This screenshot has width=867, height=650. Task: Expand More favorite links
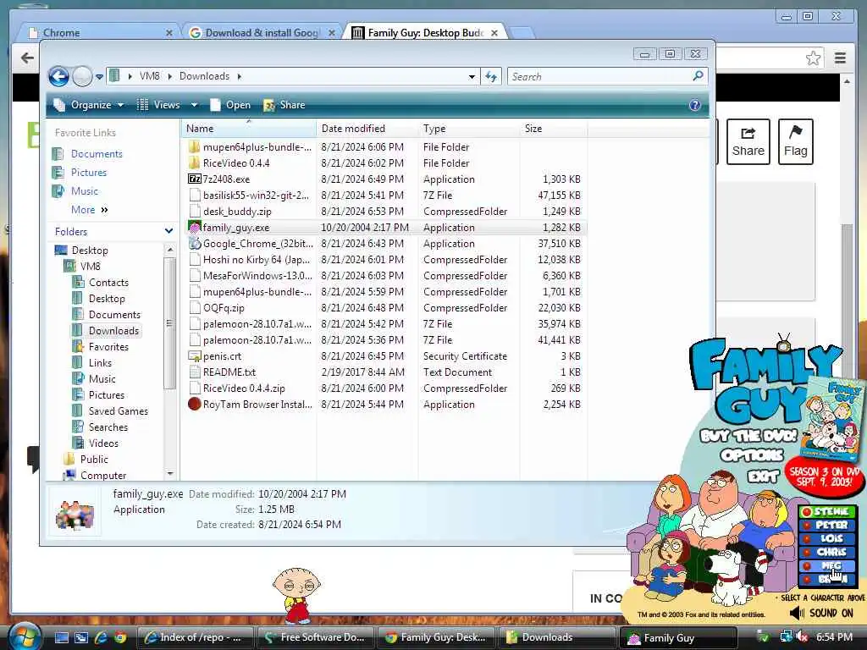point(89,210)
